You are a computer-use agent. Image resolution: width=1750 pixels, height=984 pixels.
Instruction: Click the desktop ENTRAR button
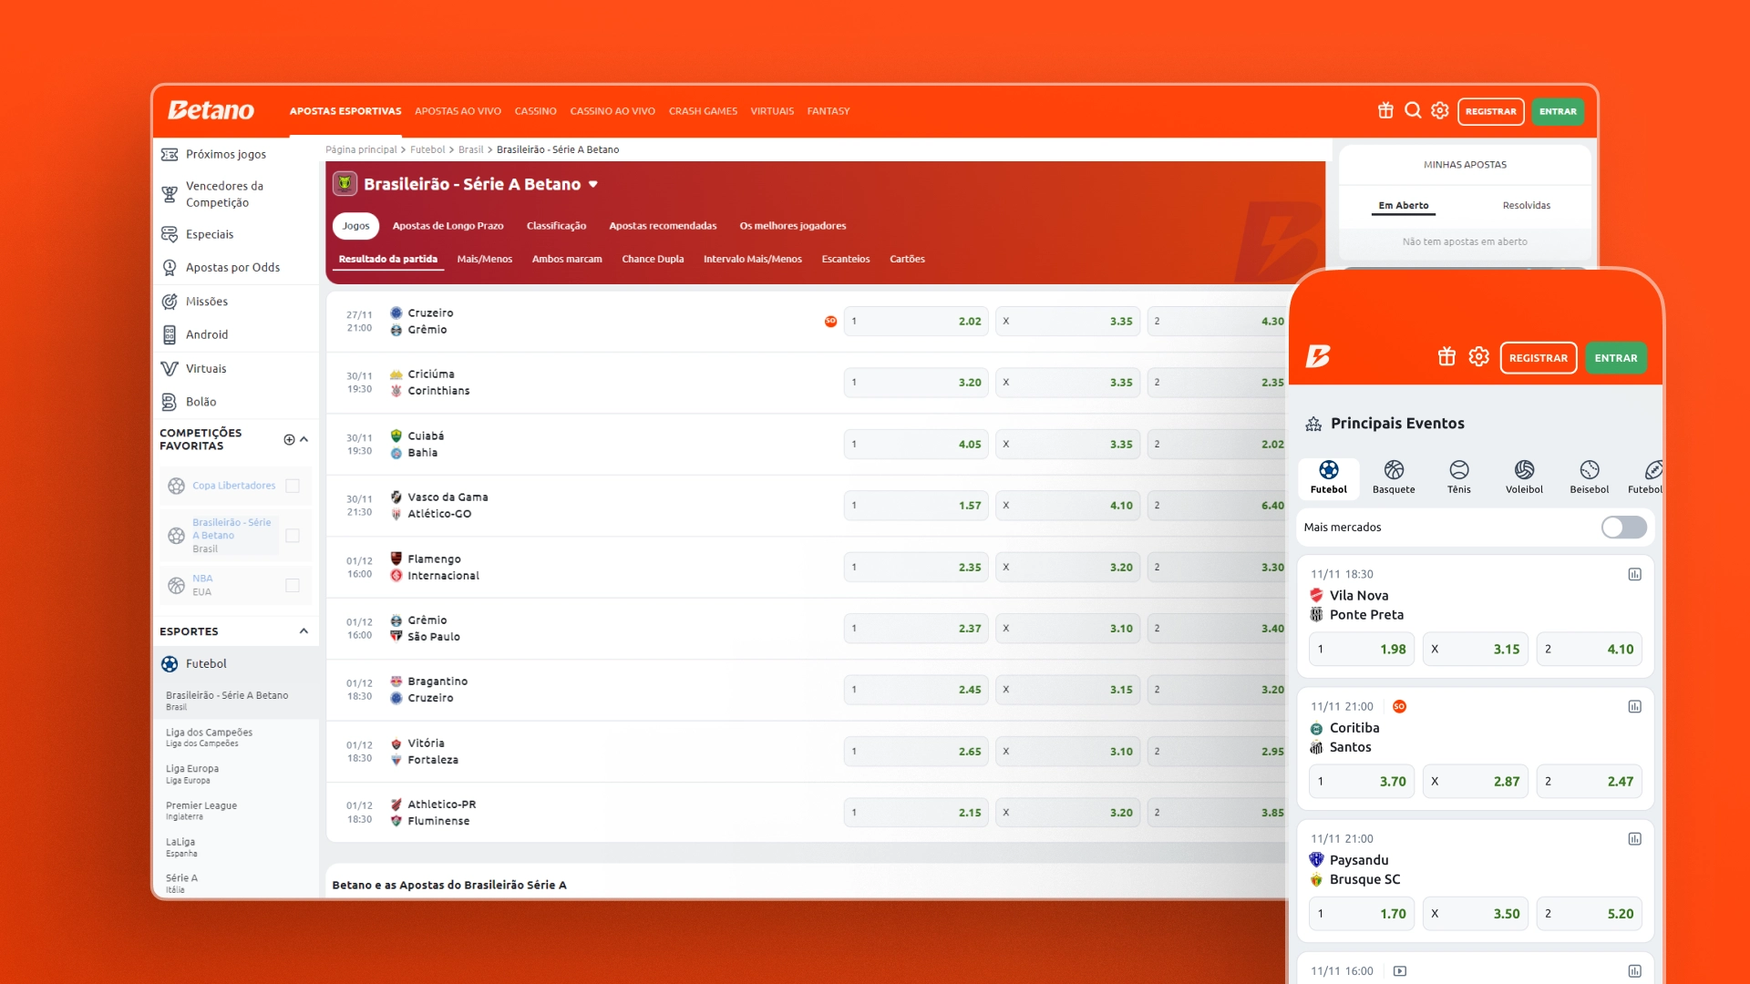1558,111
